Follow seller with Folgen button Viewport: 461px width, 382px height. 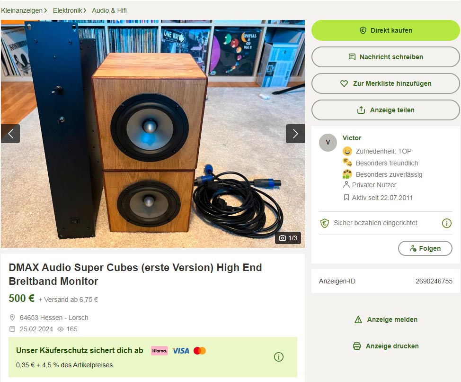tap(425, 248)
